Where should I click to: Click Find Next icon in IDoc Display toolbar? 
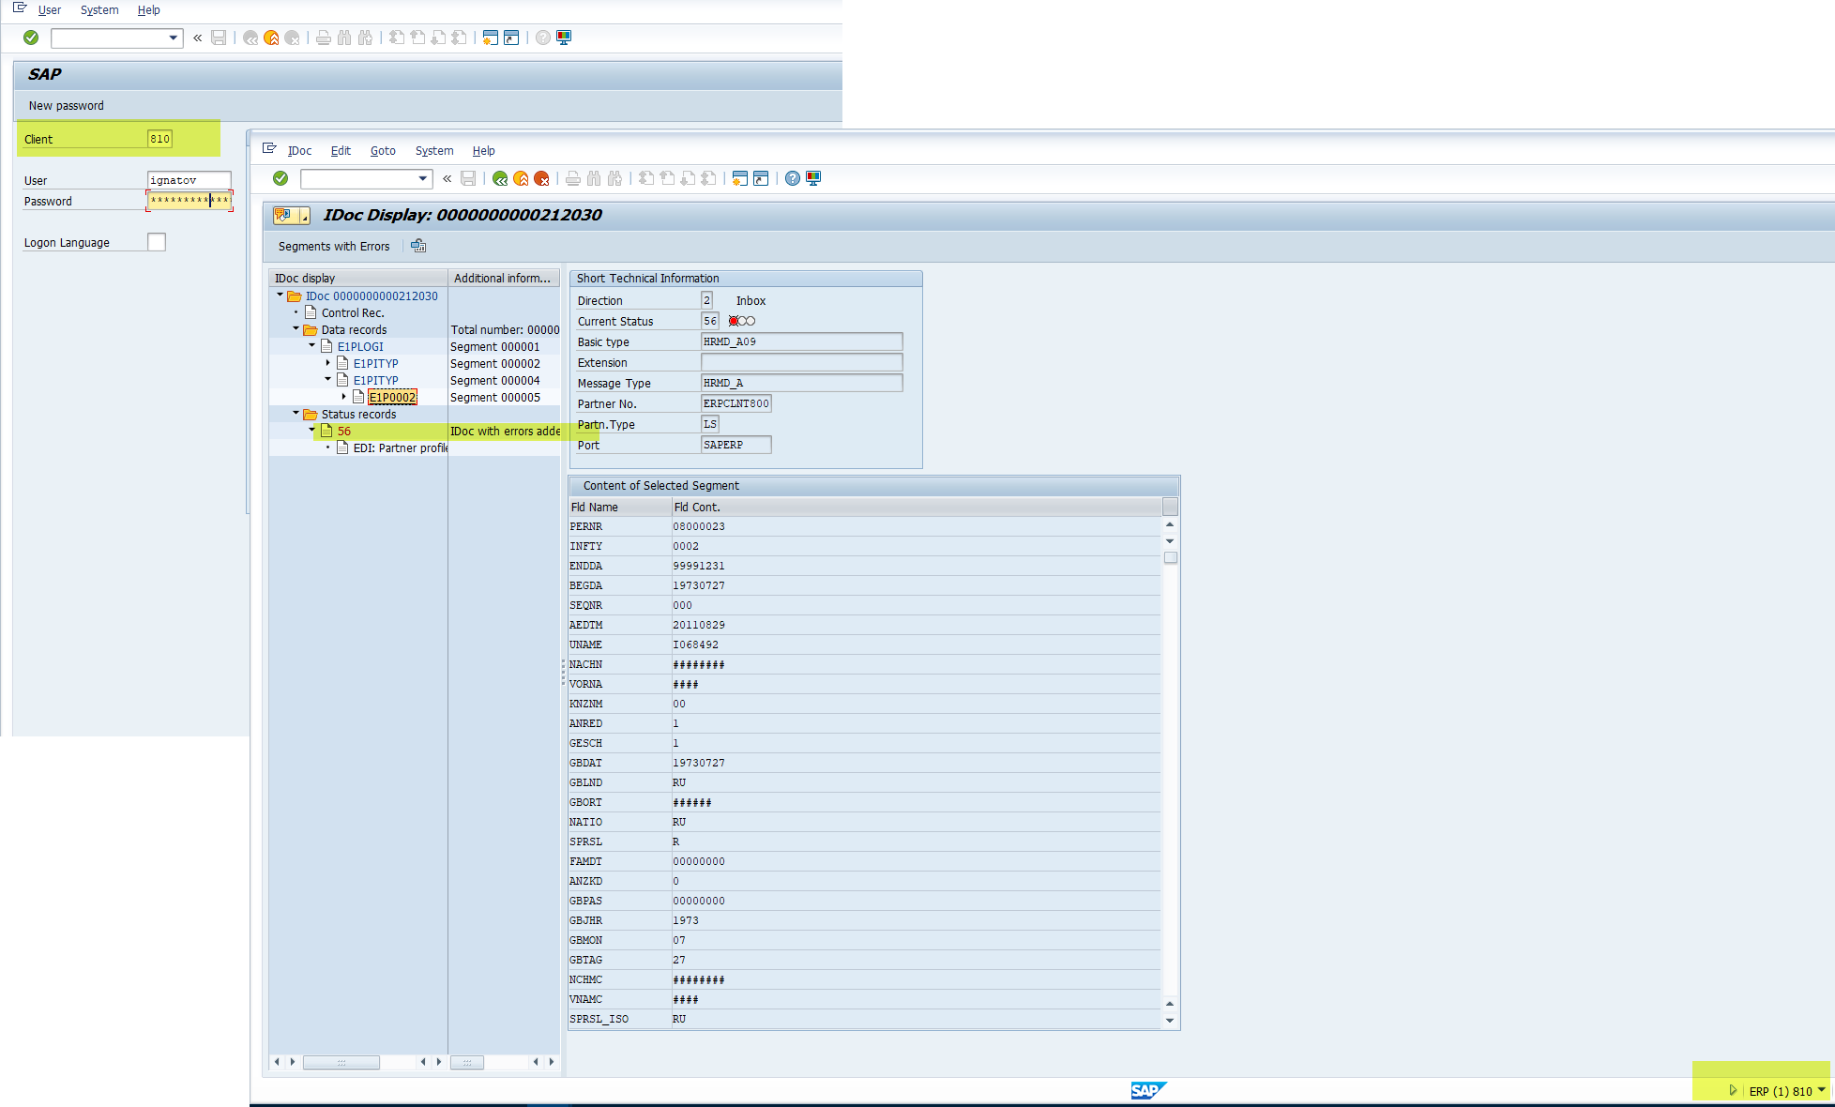pos(614,178)
